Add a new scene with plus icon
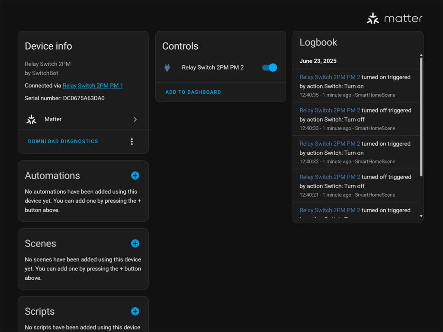Screen dimensions: 443x332 135,243
